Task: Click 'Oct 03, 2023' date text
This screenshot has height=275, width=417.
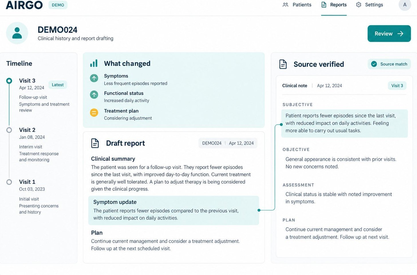Action: click(32, 189)
